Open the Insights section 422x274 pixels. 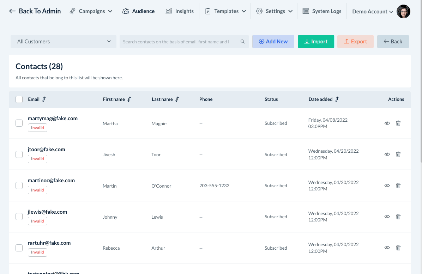[x=180, y=11]
